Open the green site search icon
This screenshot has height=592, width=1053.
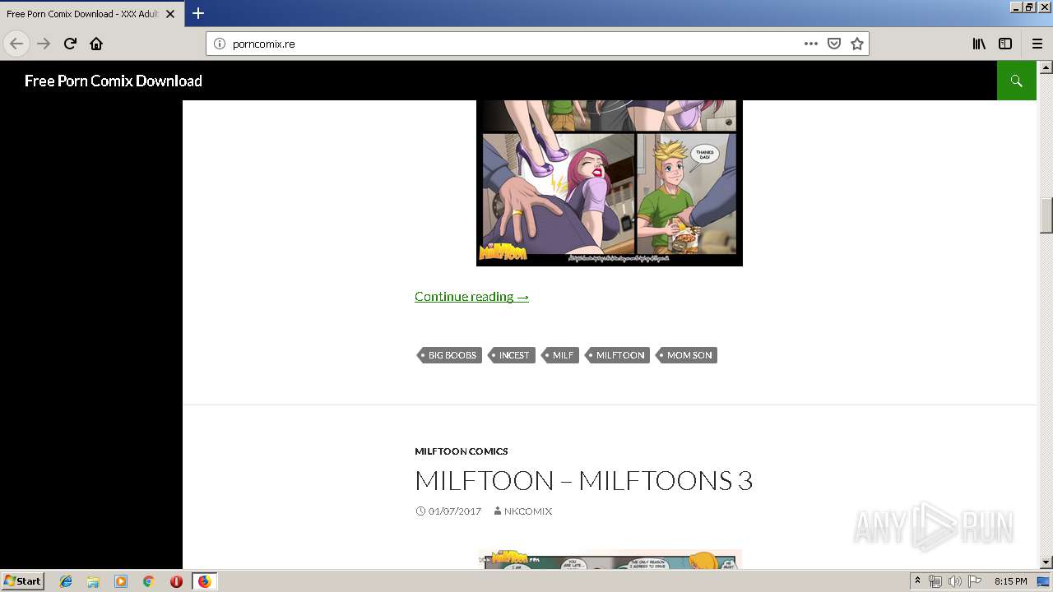coord(1016,81)
